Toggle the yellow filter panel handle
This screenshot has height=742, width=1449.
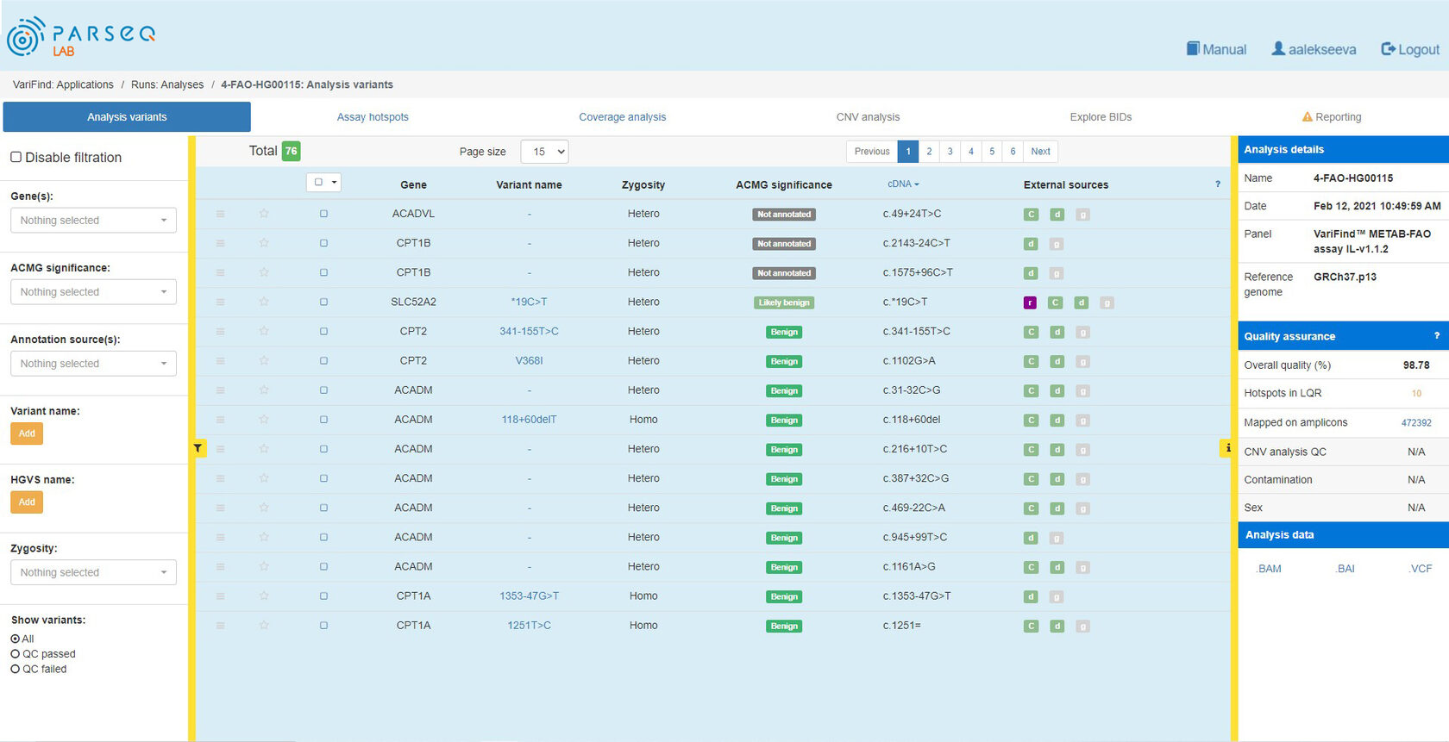click(x=198, y=448)
